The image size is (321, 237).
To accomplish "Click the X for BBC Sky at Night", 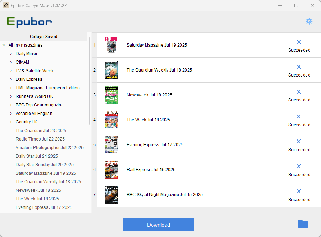I will point(298,191).
